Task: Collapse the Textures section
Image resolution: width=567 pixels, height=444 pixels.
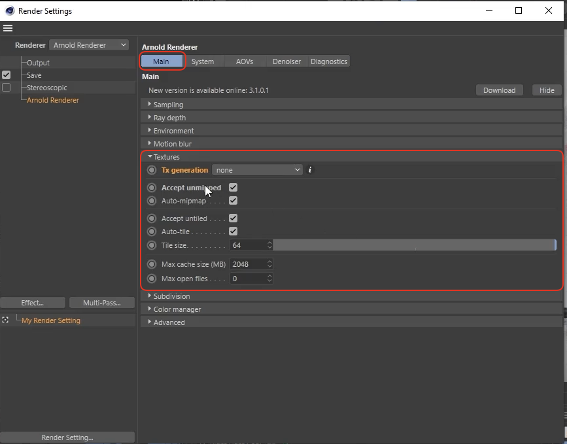Action: [351, 157]
